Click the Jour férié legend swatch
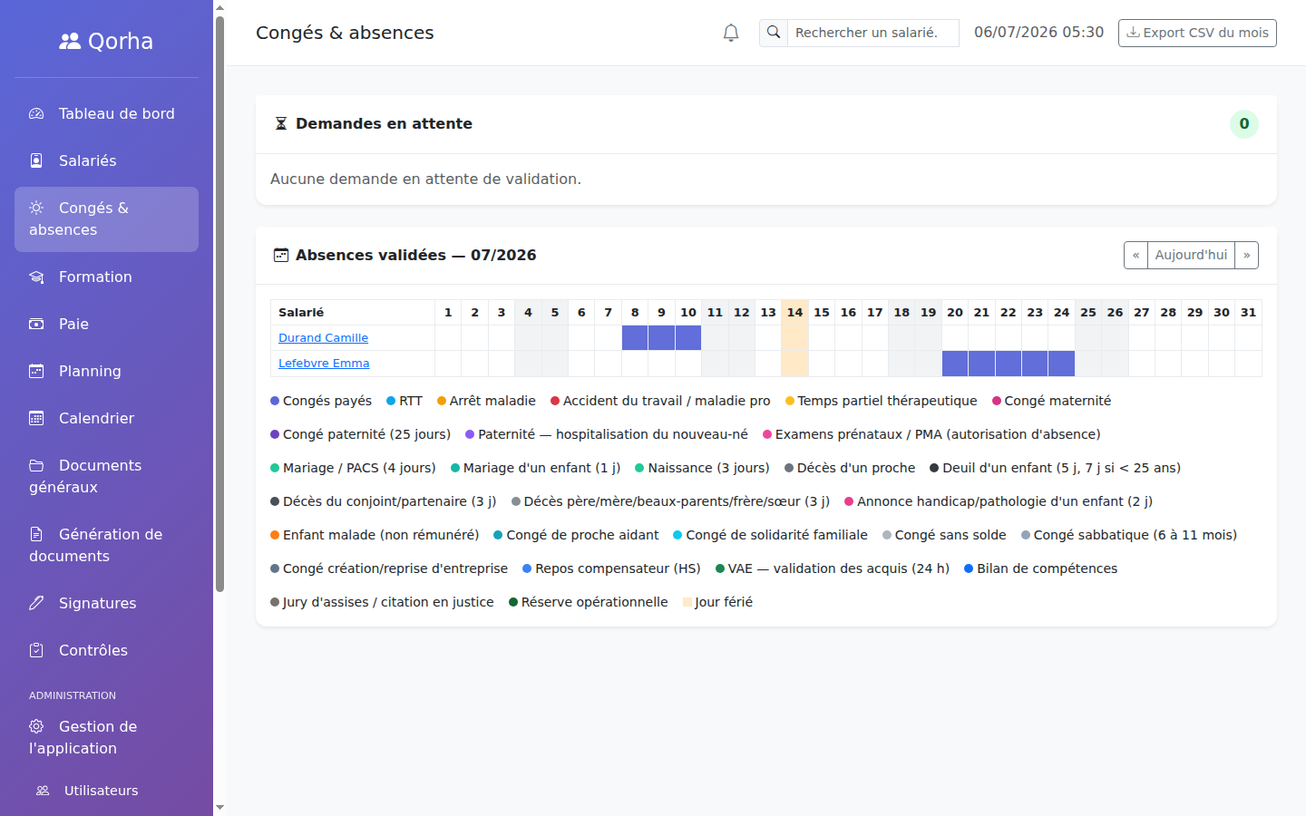This screenshot has height=816, width=1306. (687, 602)
